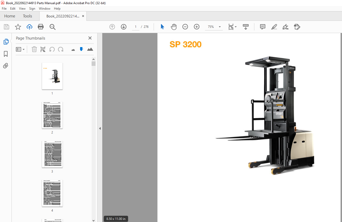Click the stamp tool icon

(297, 27)
